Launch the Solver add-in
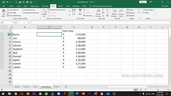The height and width of the screenshot is (96, 171). (x=146, y=13)
